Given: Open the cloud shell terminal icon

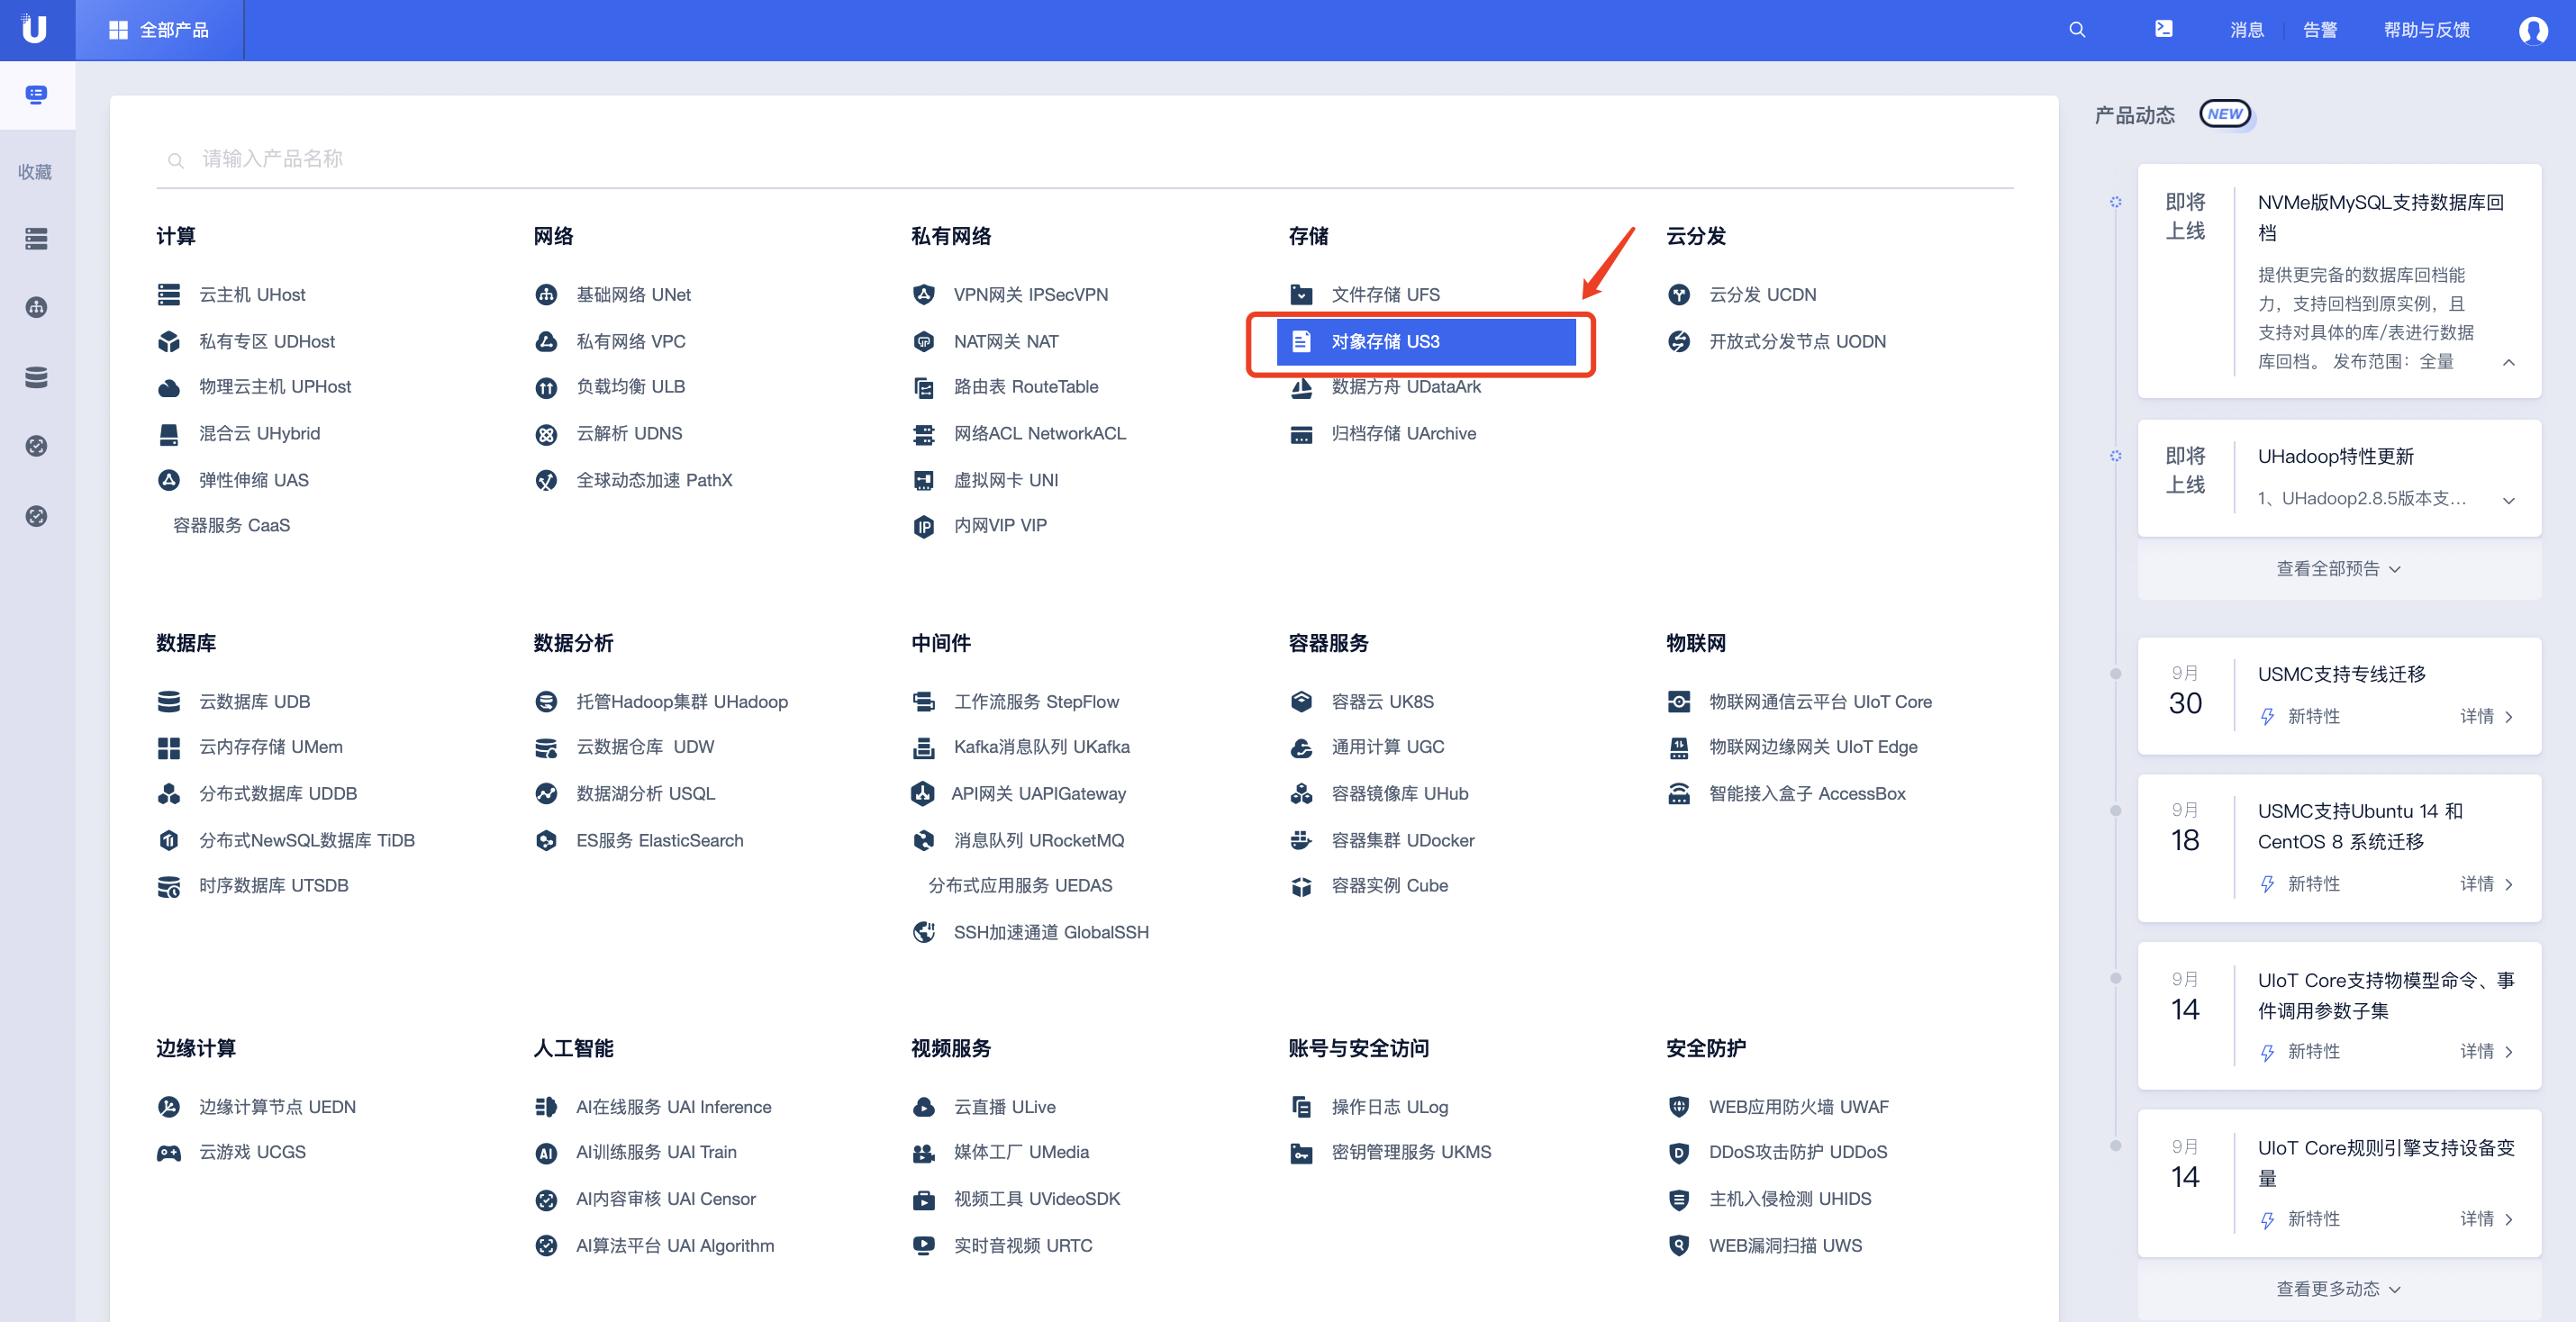Looking at the screenshot, I should [x=2163, y=29].
